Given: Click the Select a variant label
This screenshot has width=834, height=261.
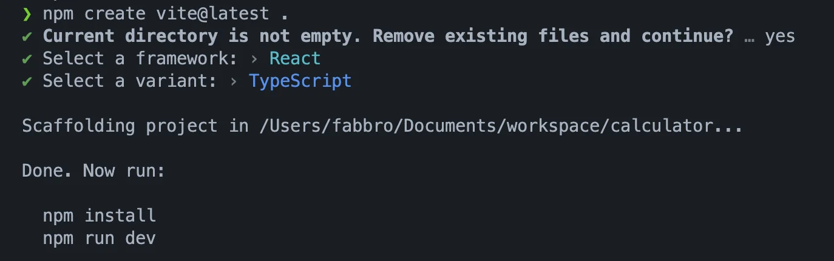Looking at the screenshot, I should (130, 81).
